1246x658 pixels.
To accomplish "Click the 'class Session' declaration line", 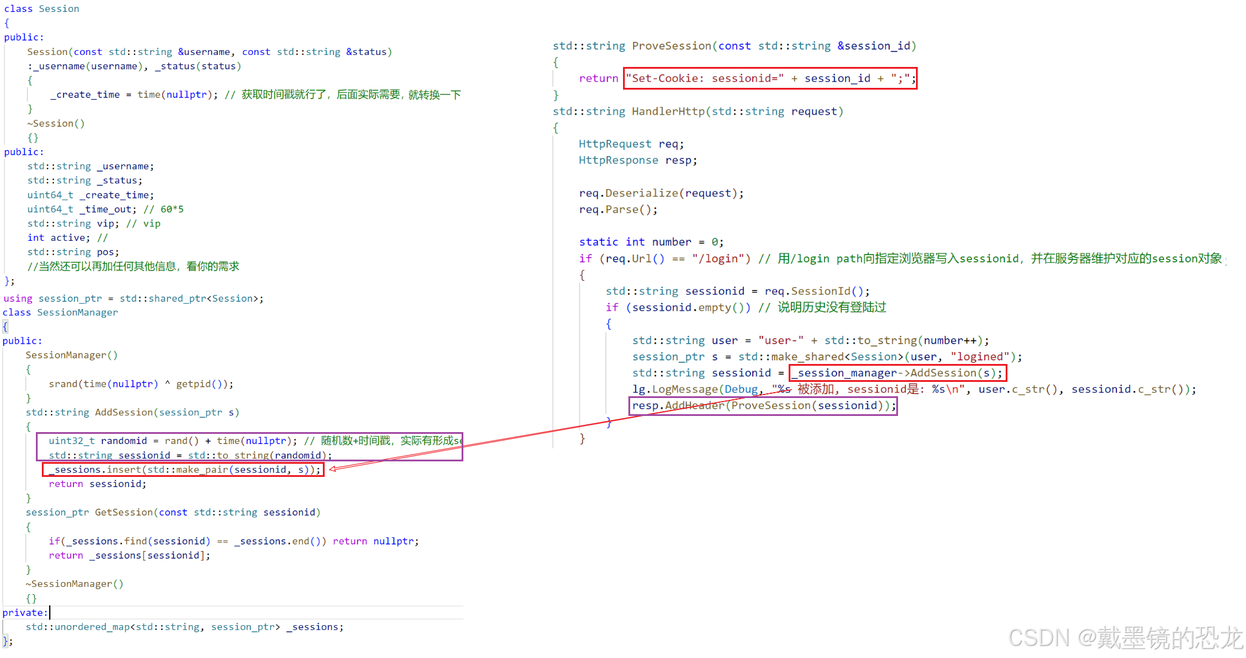I will pos(41,8).
